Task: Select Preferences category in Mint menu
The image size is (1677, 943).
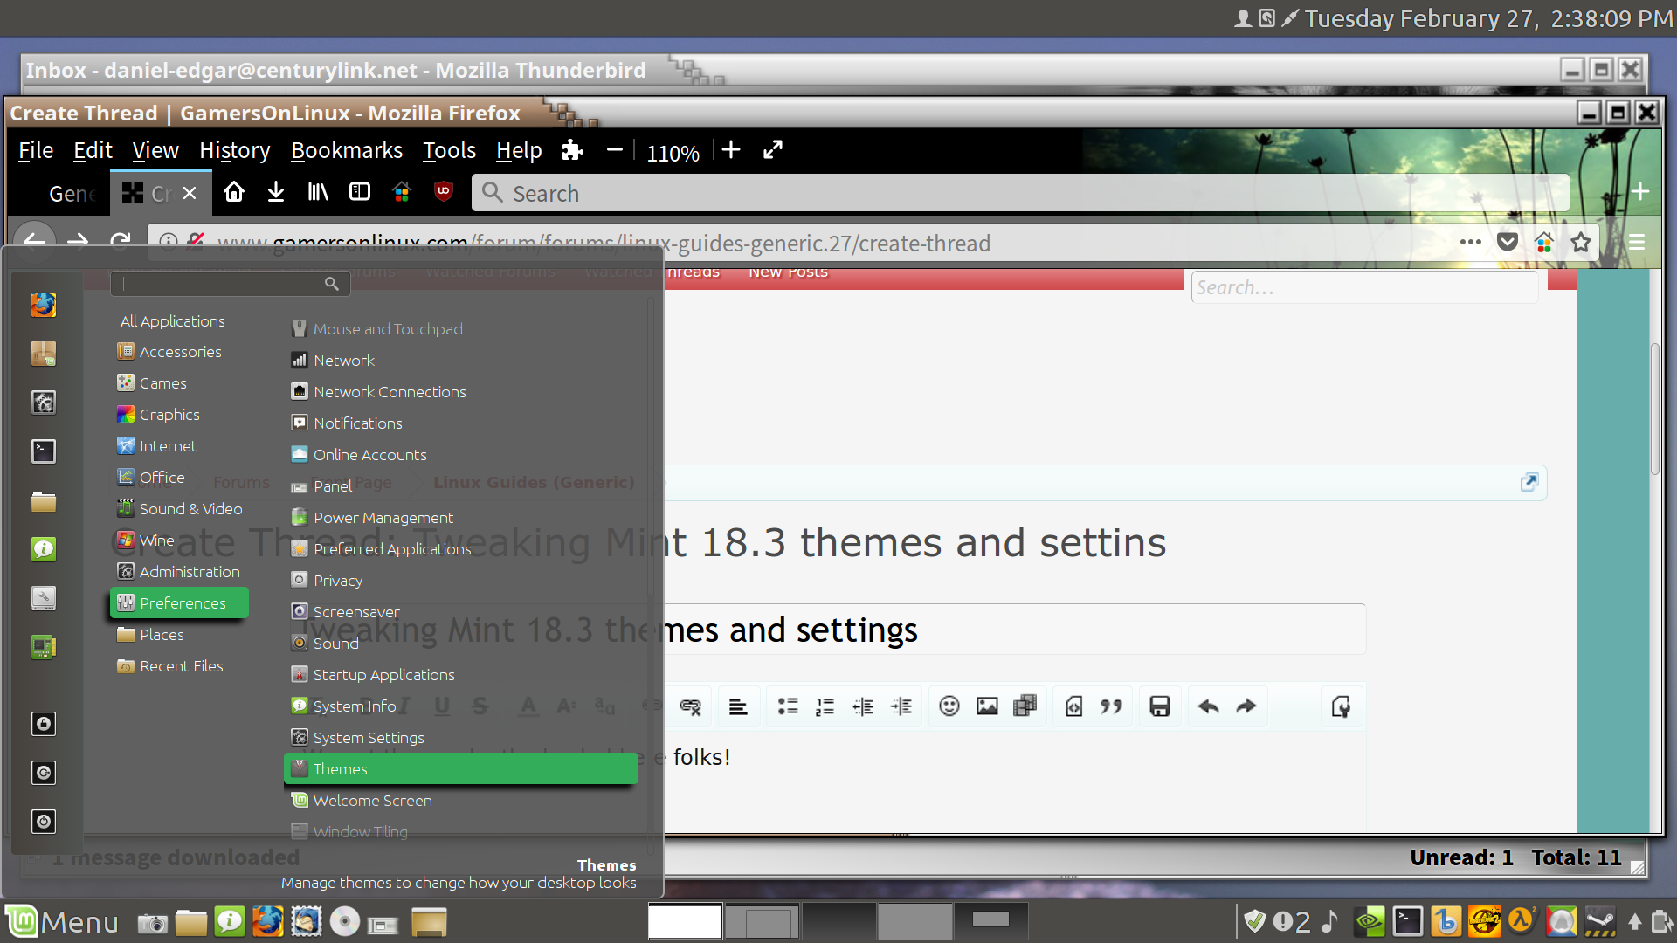Action: click(179, 602)
